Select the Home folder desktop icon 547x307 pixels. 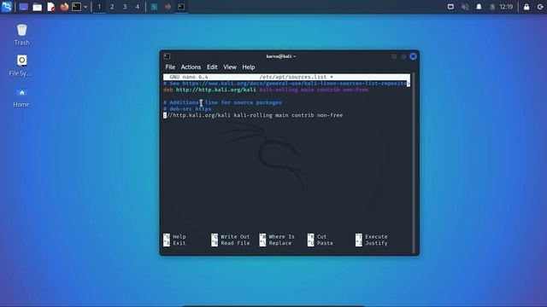point(21,96)
